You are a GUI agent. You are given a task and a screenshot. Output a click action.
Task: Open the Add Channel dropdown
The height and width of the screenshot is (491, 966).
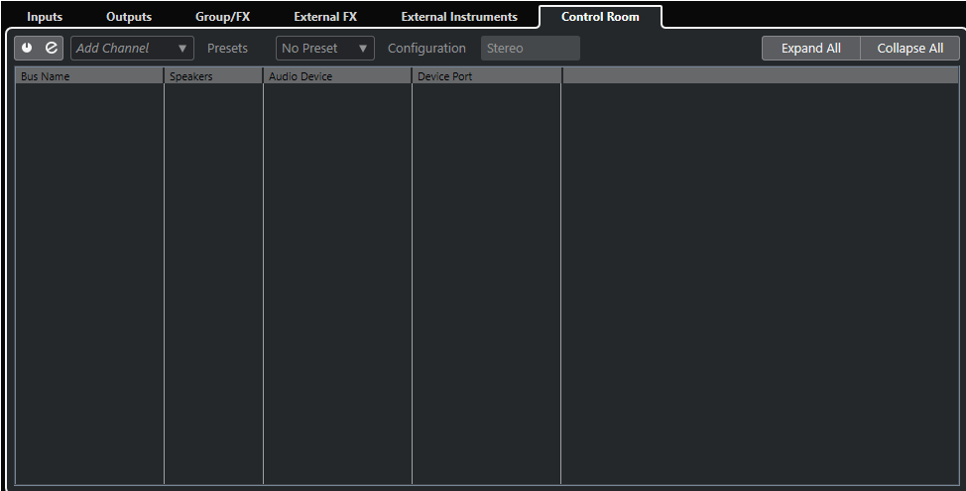tap(133, 48)
